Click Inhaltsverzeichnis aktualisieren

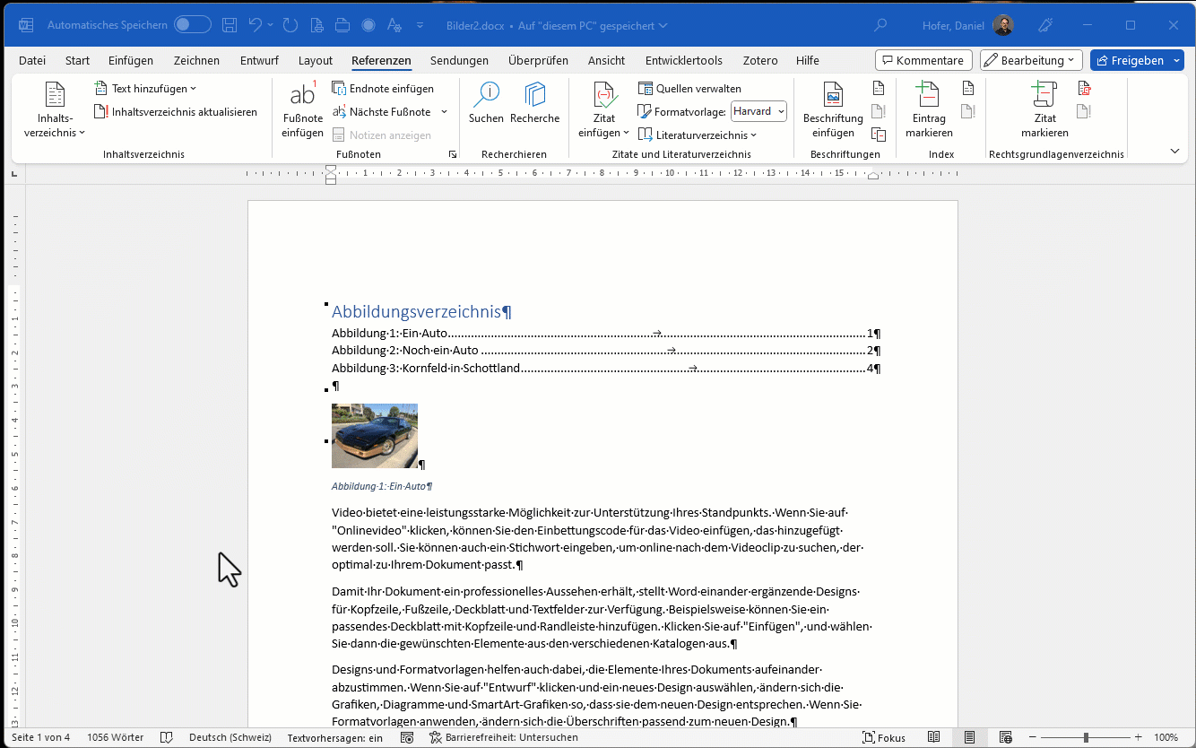point(176,112)
